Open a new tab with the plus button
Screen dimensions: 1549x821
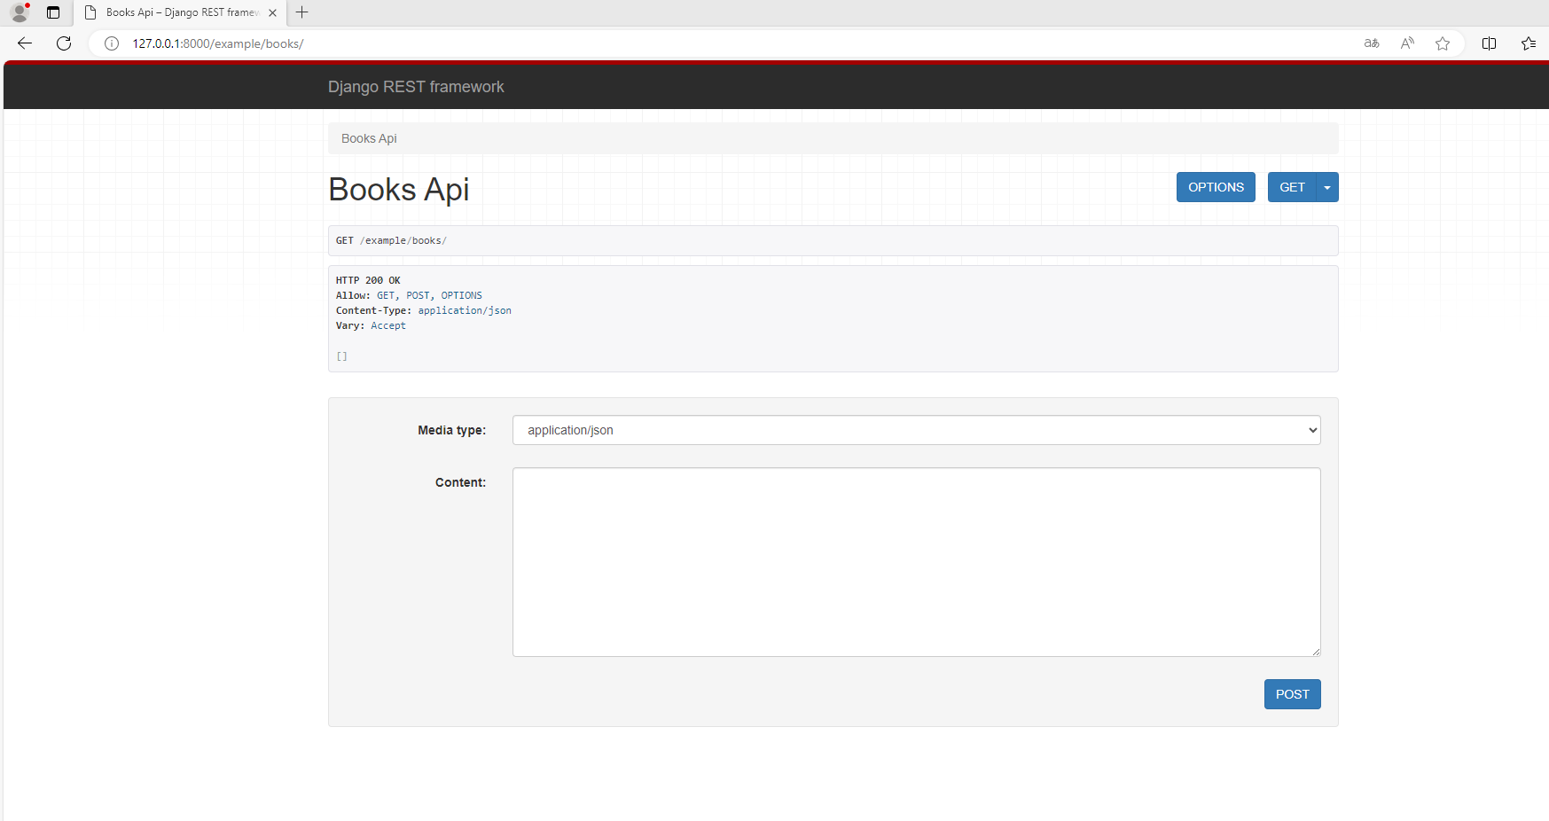(x=302, y=12)
